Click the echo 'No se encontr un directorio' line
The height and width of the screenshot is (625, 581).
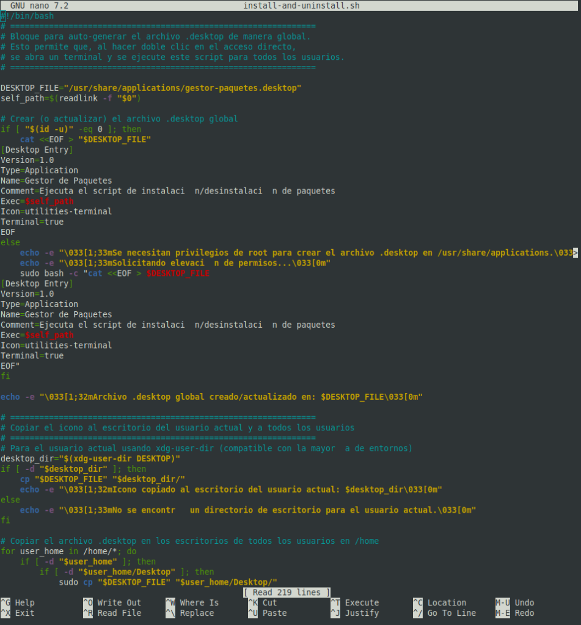(x=248, y=510)
